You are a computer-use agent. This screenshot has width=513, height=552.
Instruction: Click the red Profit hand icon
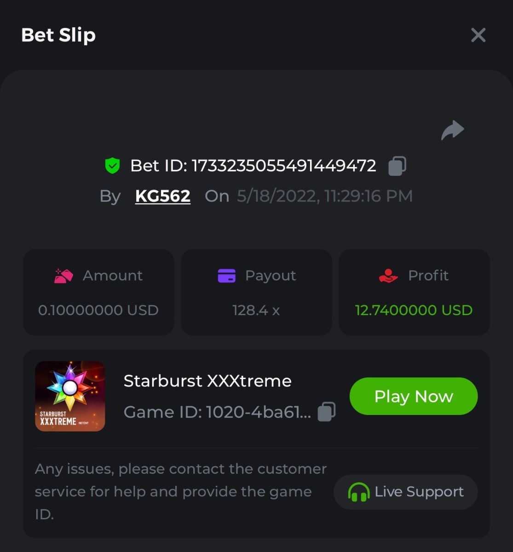[x=388, y=276]
